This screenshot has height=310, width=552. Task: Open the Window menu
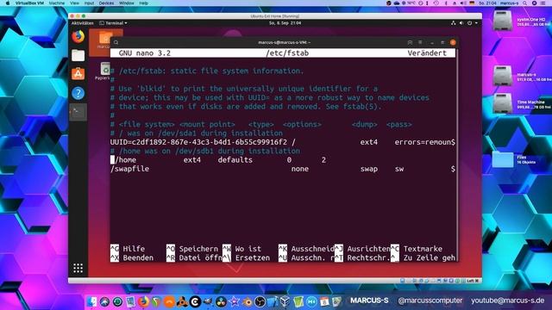coord(127,3)
